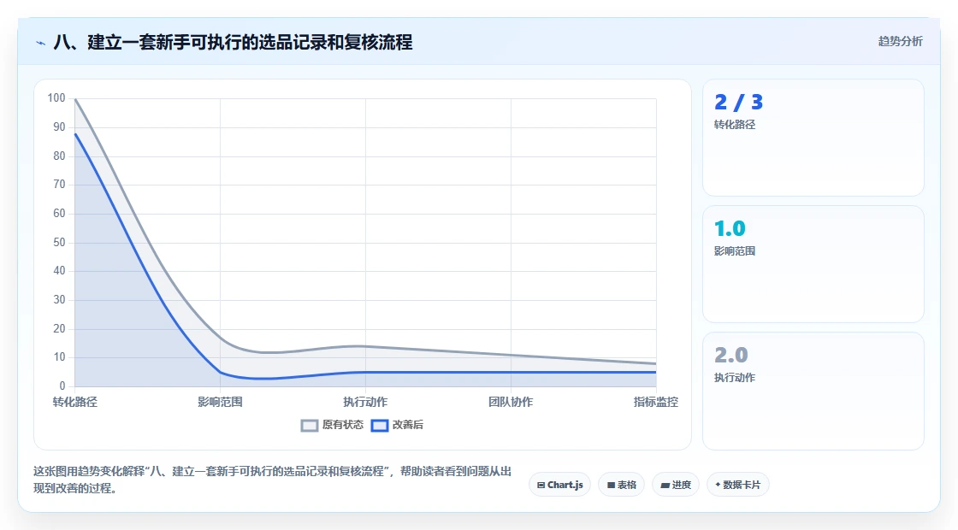Image resolution: width=958 pixels, height=530 pixels.
Task: Click the 指标监控 x-axis label
Action: (655, 402)
